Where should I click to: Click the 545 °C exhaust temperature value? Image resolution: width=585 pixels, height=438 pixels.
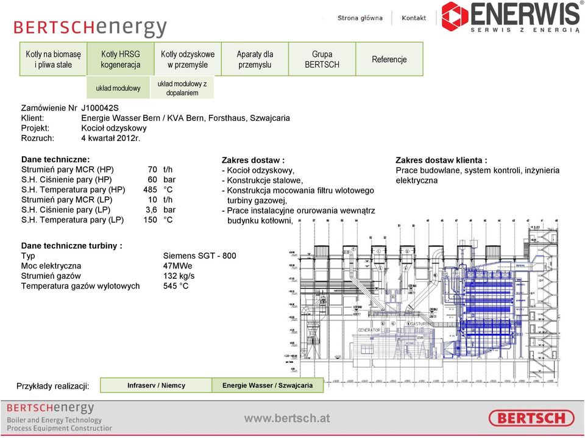coord(175,286)
